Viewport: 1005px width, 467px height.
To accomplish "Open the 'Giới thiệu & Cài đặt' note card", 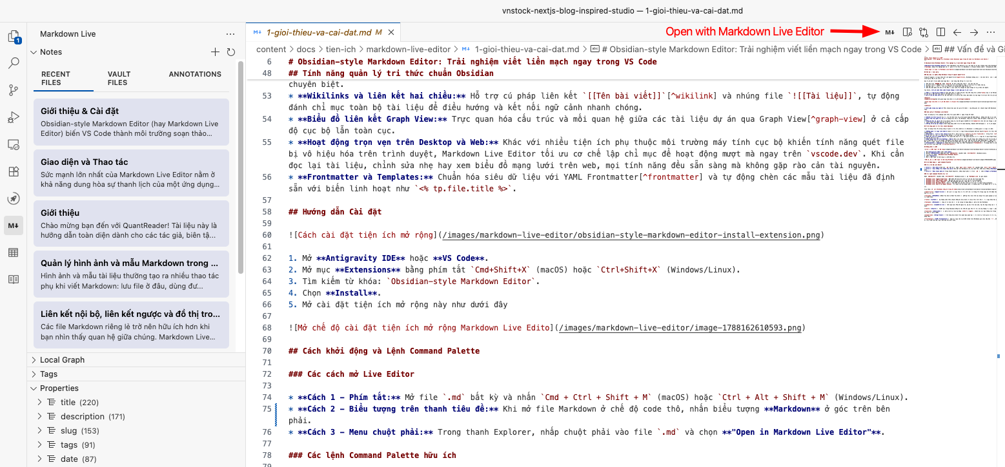I will coord(132,122).
